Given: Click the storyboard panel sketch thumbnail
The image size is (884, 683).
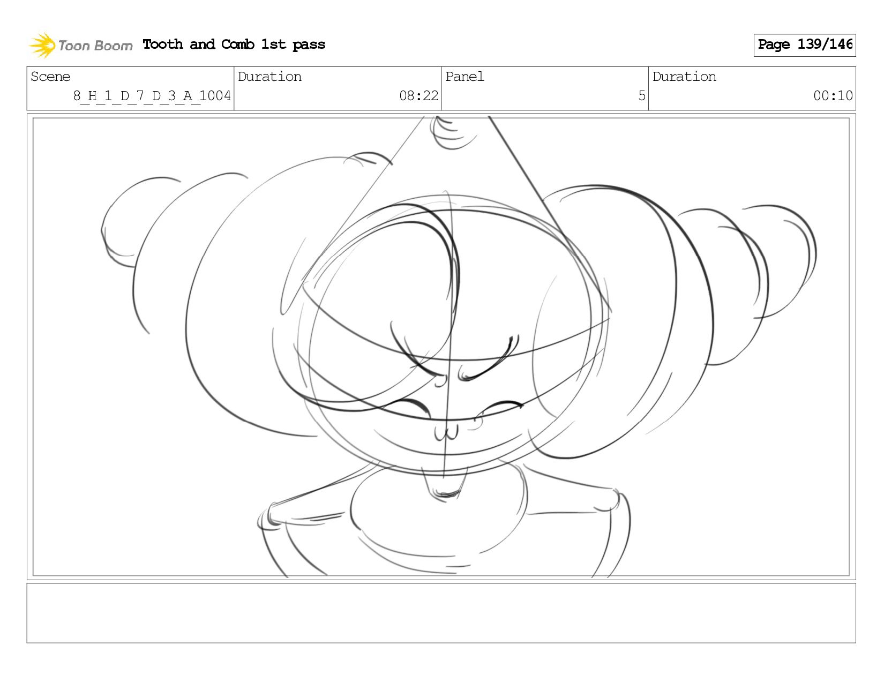Looking at the screenshot, I should tap(441, 347).
